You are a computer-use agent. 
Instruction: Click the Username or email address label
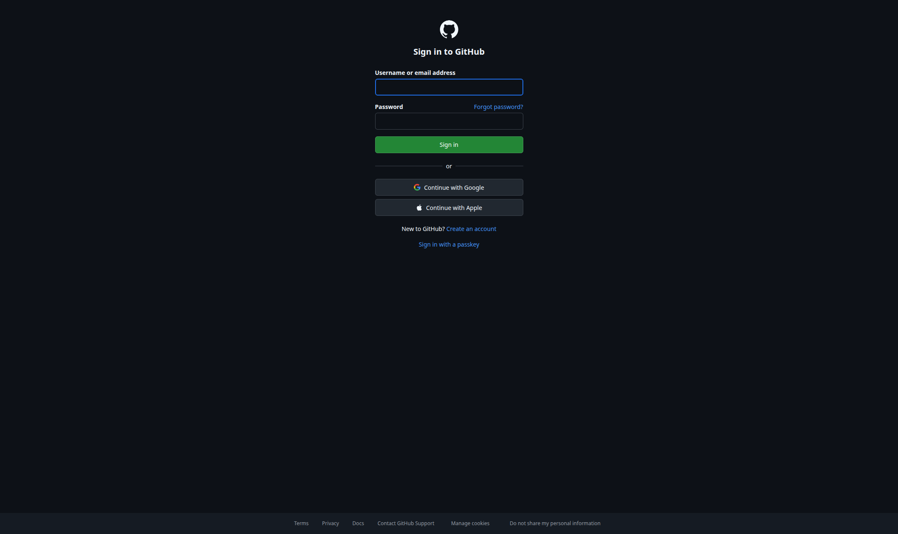pyautogui.click(x=415, y=72)
